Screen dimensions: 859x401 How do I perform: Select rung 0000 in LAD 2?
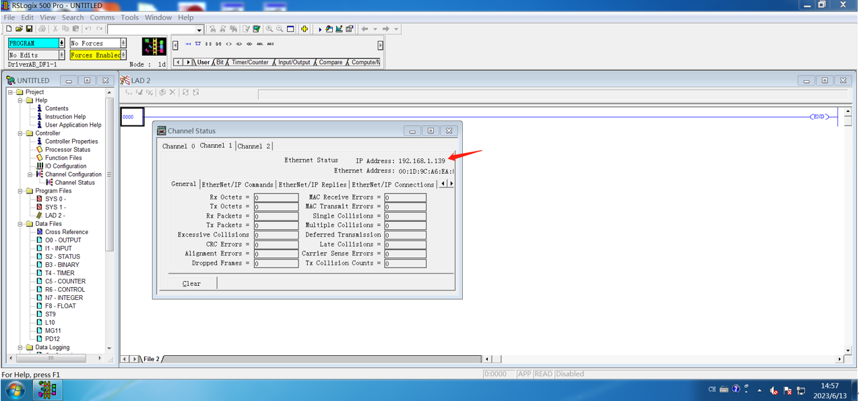coord(132,117)
